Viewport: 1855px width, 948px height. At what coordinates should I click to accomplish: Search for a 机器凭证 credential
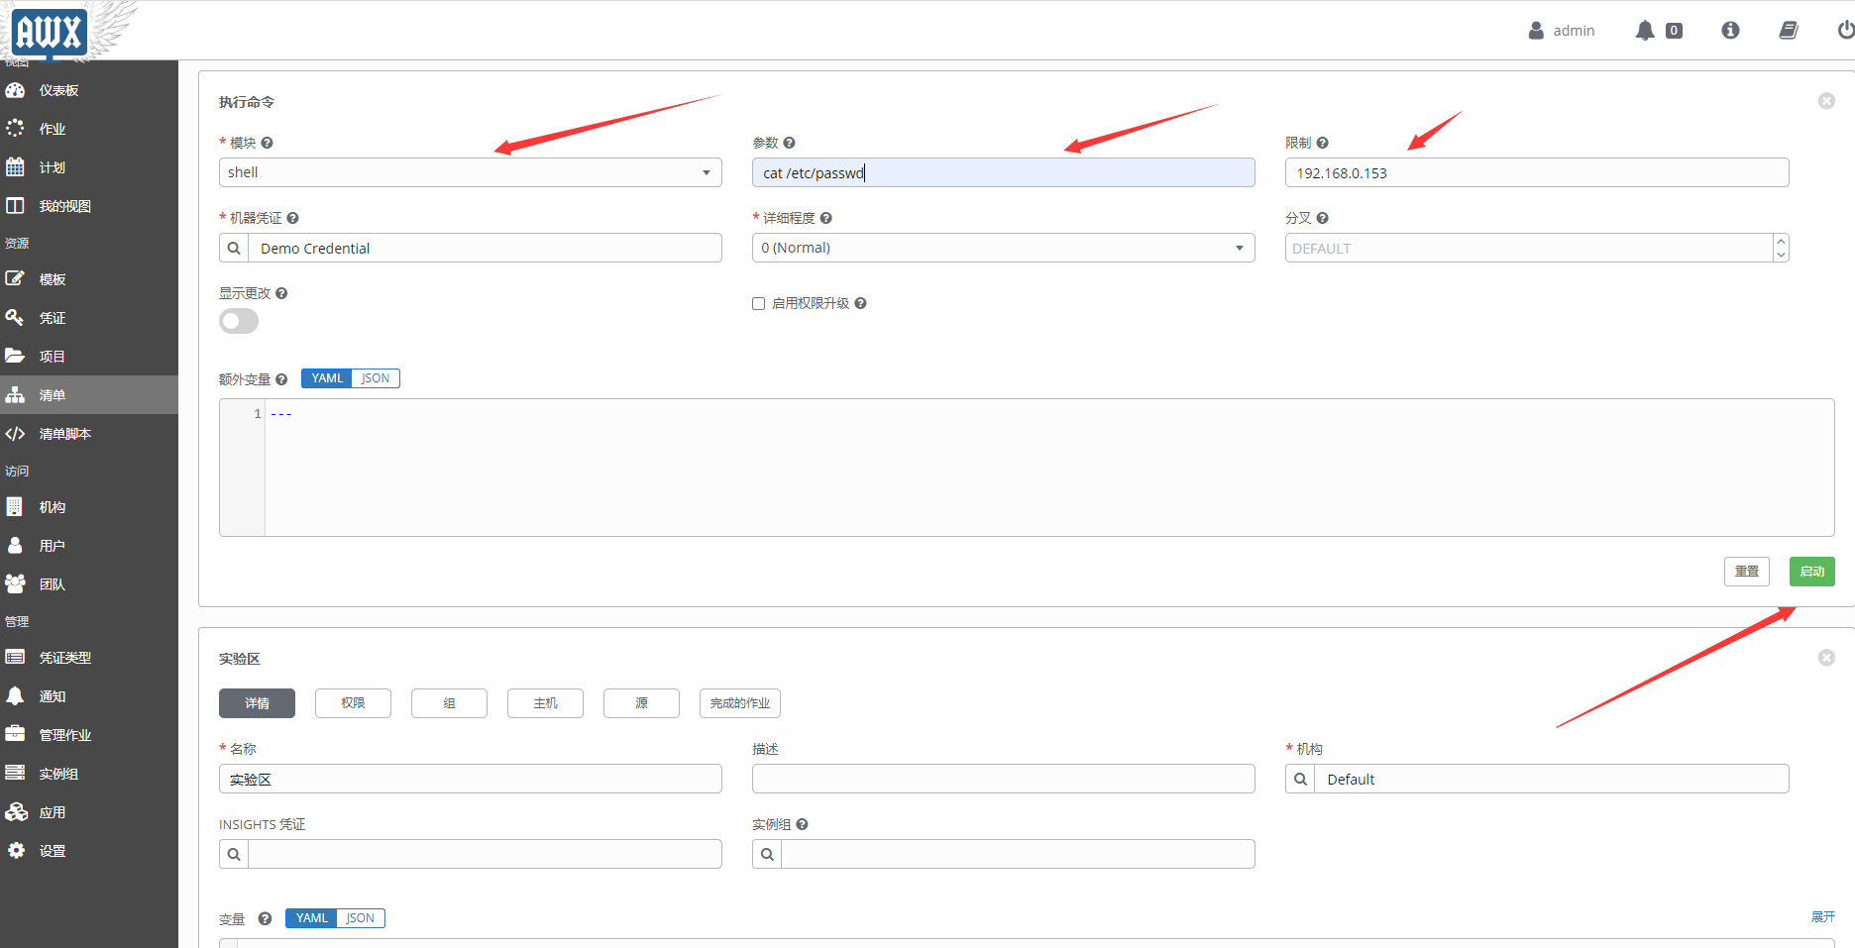pyautogui.click(x=234, y=248)
